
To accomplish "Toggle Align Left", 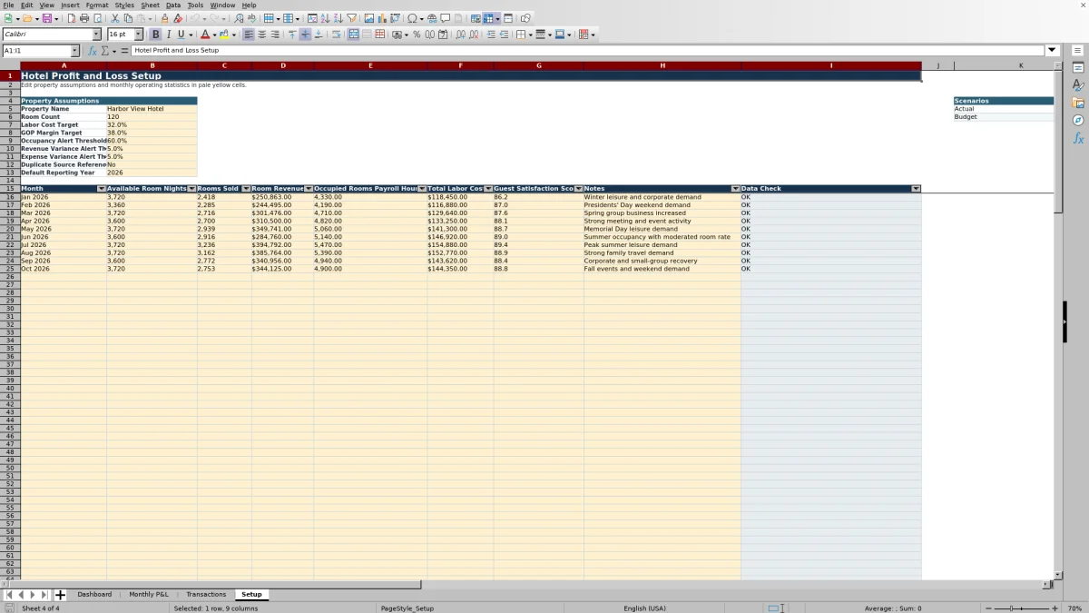I will coord(249,35).
